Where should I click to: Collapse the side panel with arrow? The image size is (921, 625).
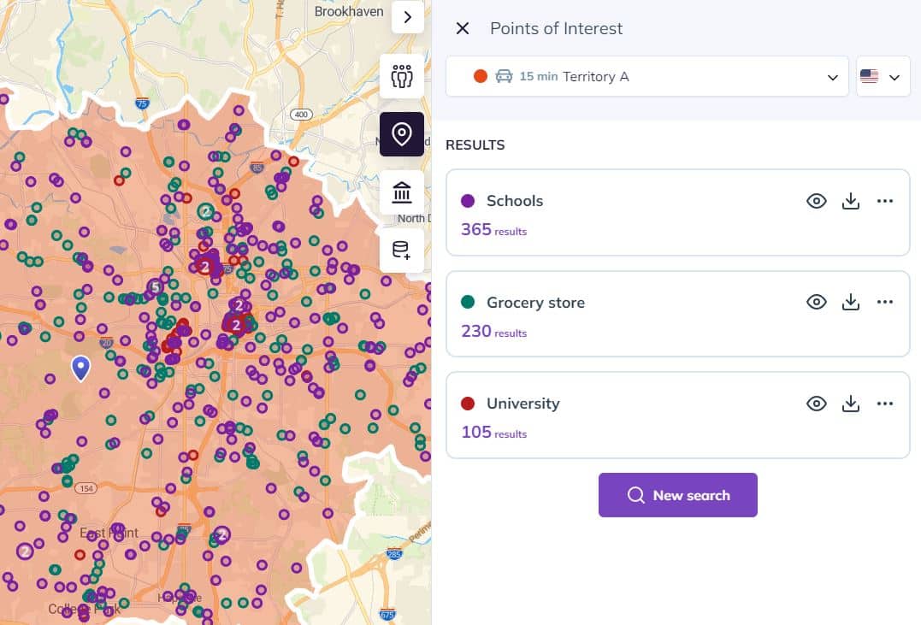tap(408, 17)
